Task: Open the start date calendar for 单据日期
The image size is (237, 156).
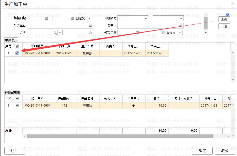Action: pos(47,18)
